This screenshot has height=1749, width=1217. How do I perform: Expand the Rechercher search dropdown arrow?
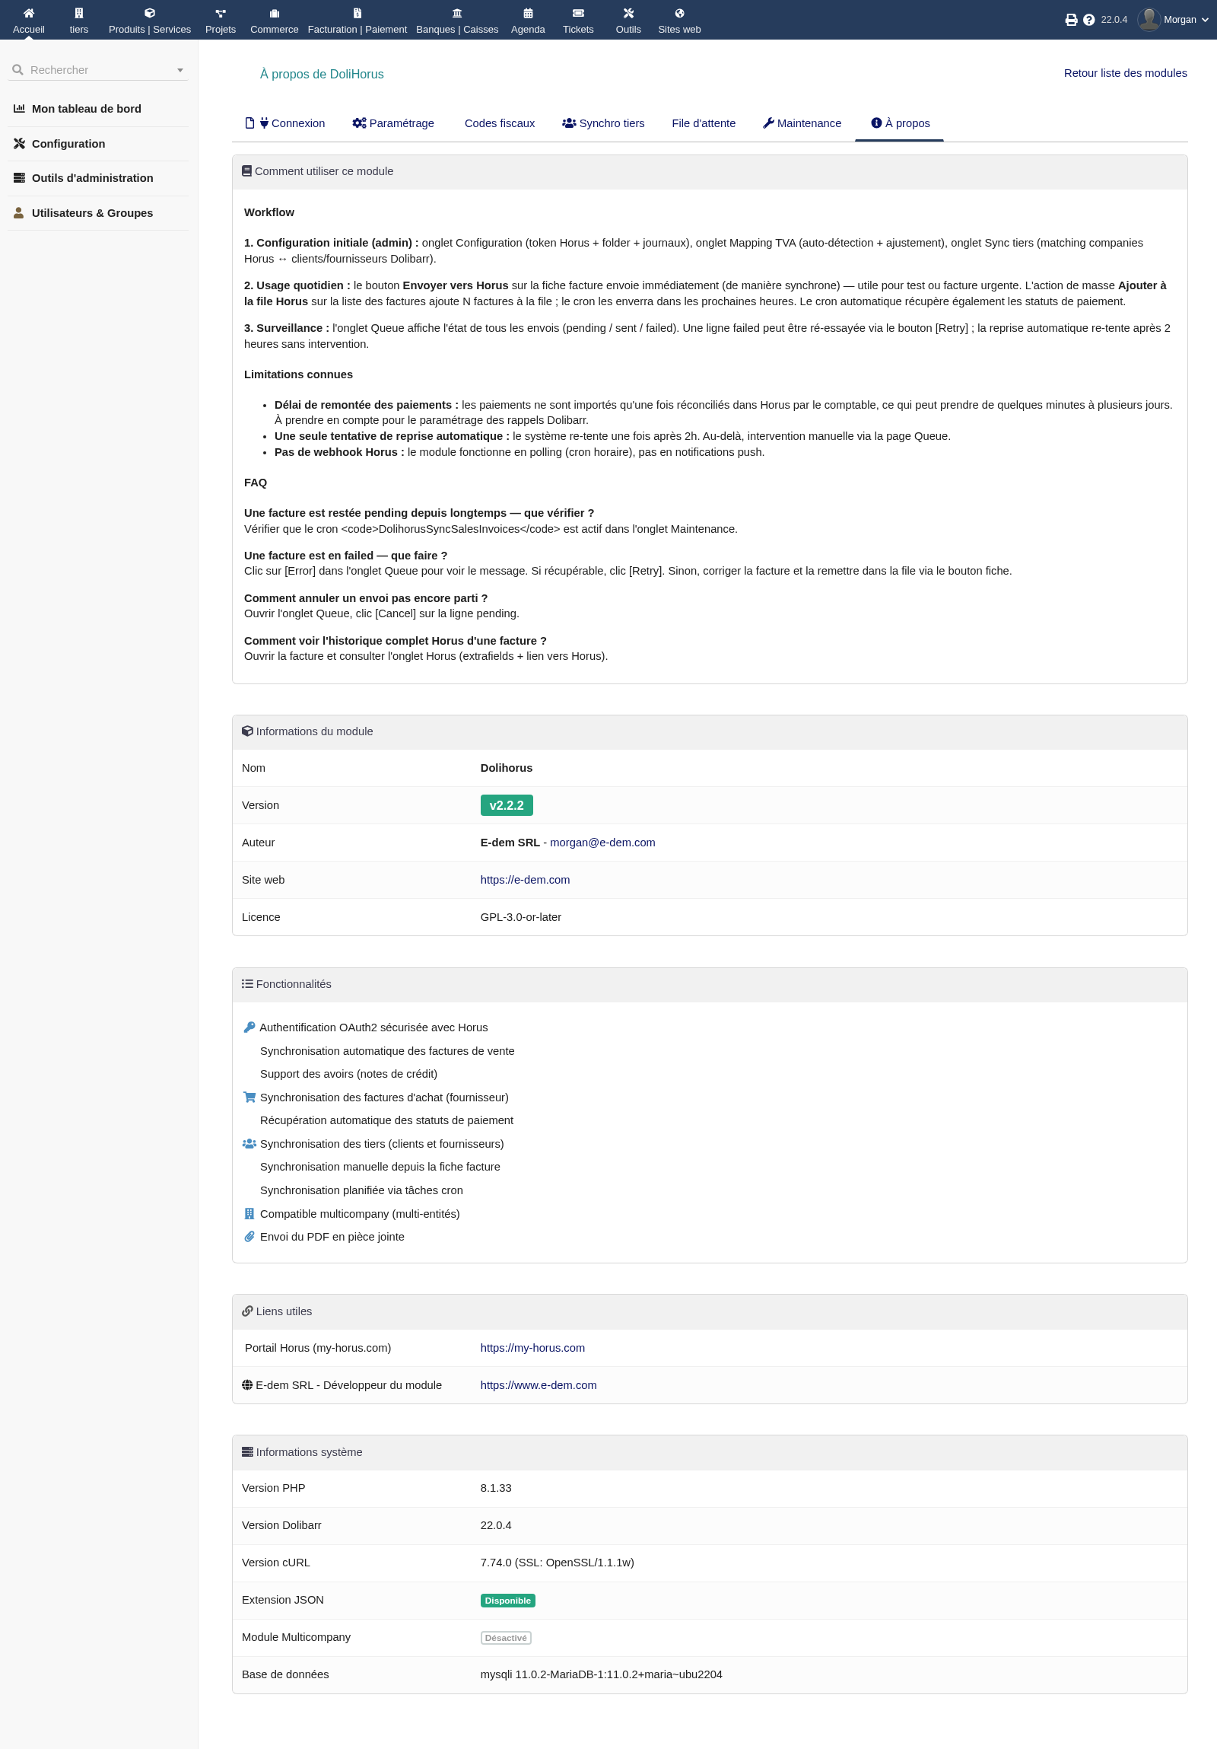180,70
